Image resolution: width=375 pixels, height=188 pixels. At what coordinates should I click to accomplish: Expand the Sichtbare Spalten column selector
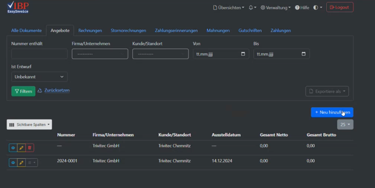tap(29, 125)
